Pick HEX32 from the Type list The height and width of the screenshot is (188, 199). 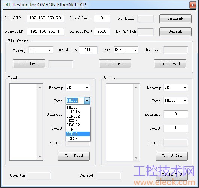click(x=78, y=120)
